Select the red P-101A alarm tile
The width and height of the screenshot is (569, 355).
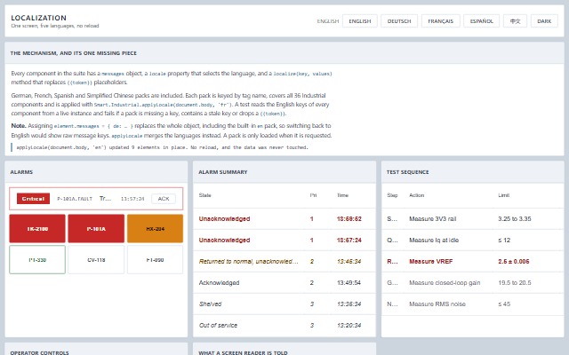point(96,229)
